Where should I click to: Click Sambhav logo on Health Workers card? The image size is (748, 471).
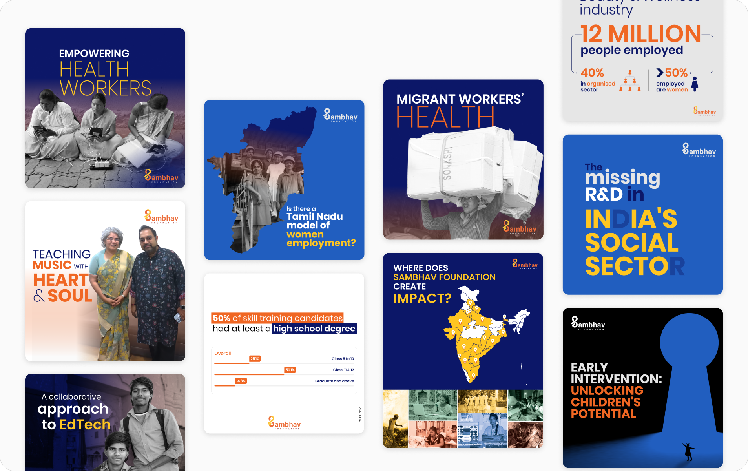[x=161, y=176]
